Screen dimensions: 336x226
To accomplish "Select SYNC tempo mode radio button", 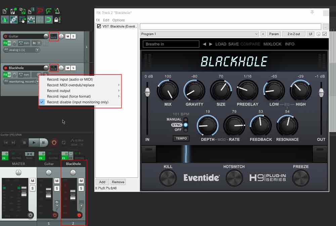I will point(185,125).
